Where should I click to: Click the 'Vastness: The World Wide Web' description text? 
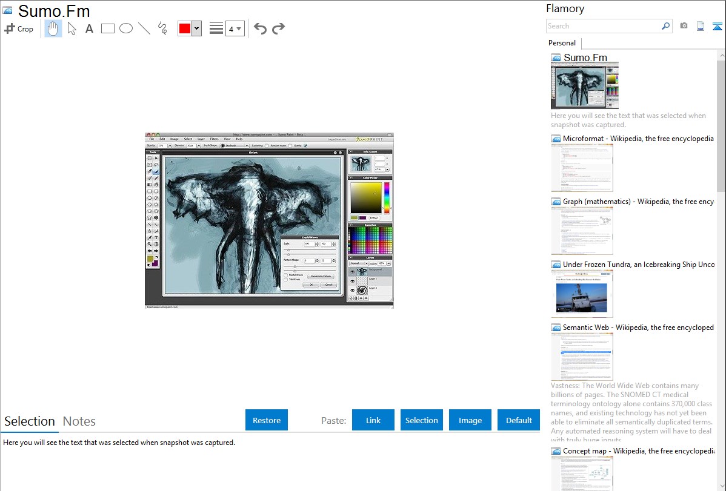(632, 412)
